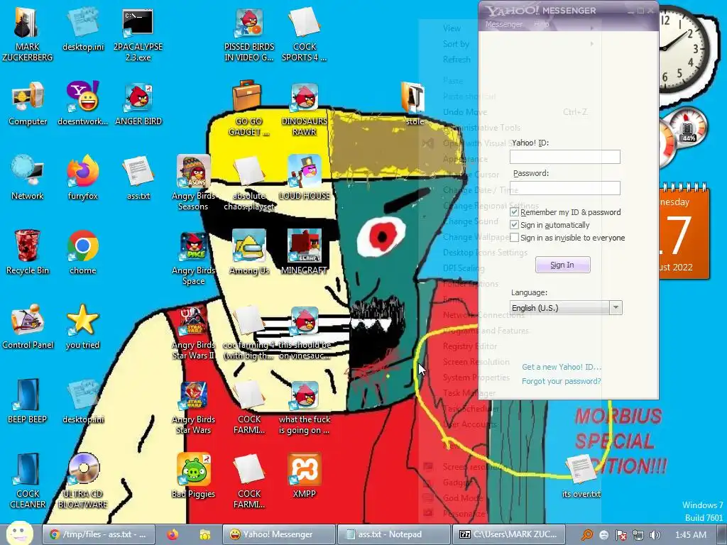The image size is (727, 545).
Task: Select the ANGER BIRD desktop icon
Action: pyautogui.click(x=138, y=104)
